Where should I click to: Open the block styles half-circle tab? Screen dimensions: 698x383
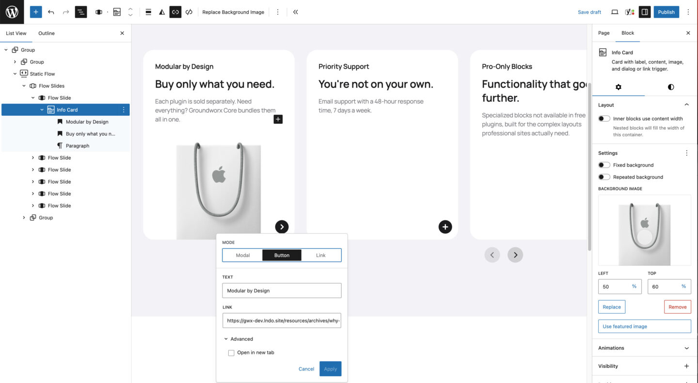pos(670,87)
